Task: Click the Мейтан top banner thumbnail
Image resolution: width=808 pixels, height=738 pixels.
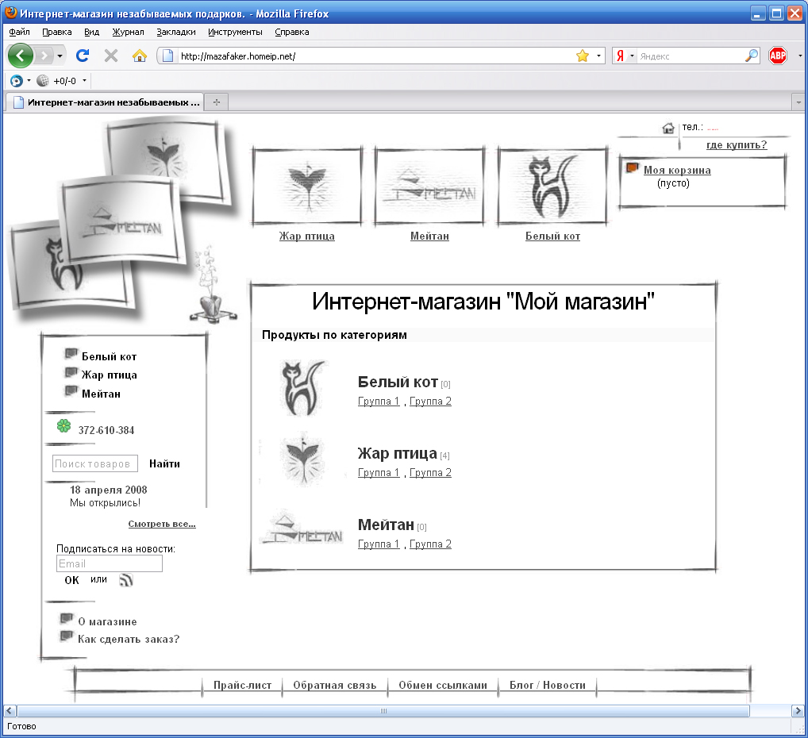Action: coord(429,186)
